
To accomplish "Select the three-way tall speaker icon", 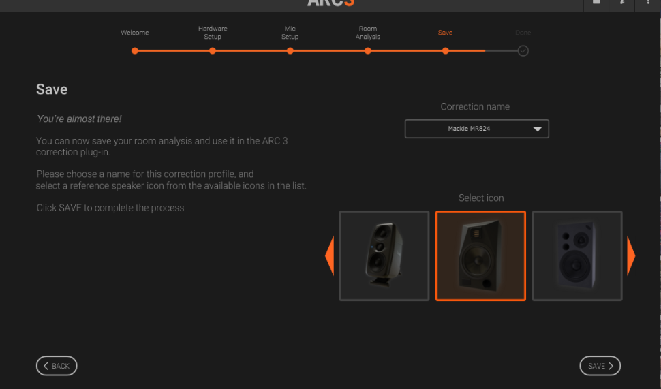I will 384,255.
